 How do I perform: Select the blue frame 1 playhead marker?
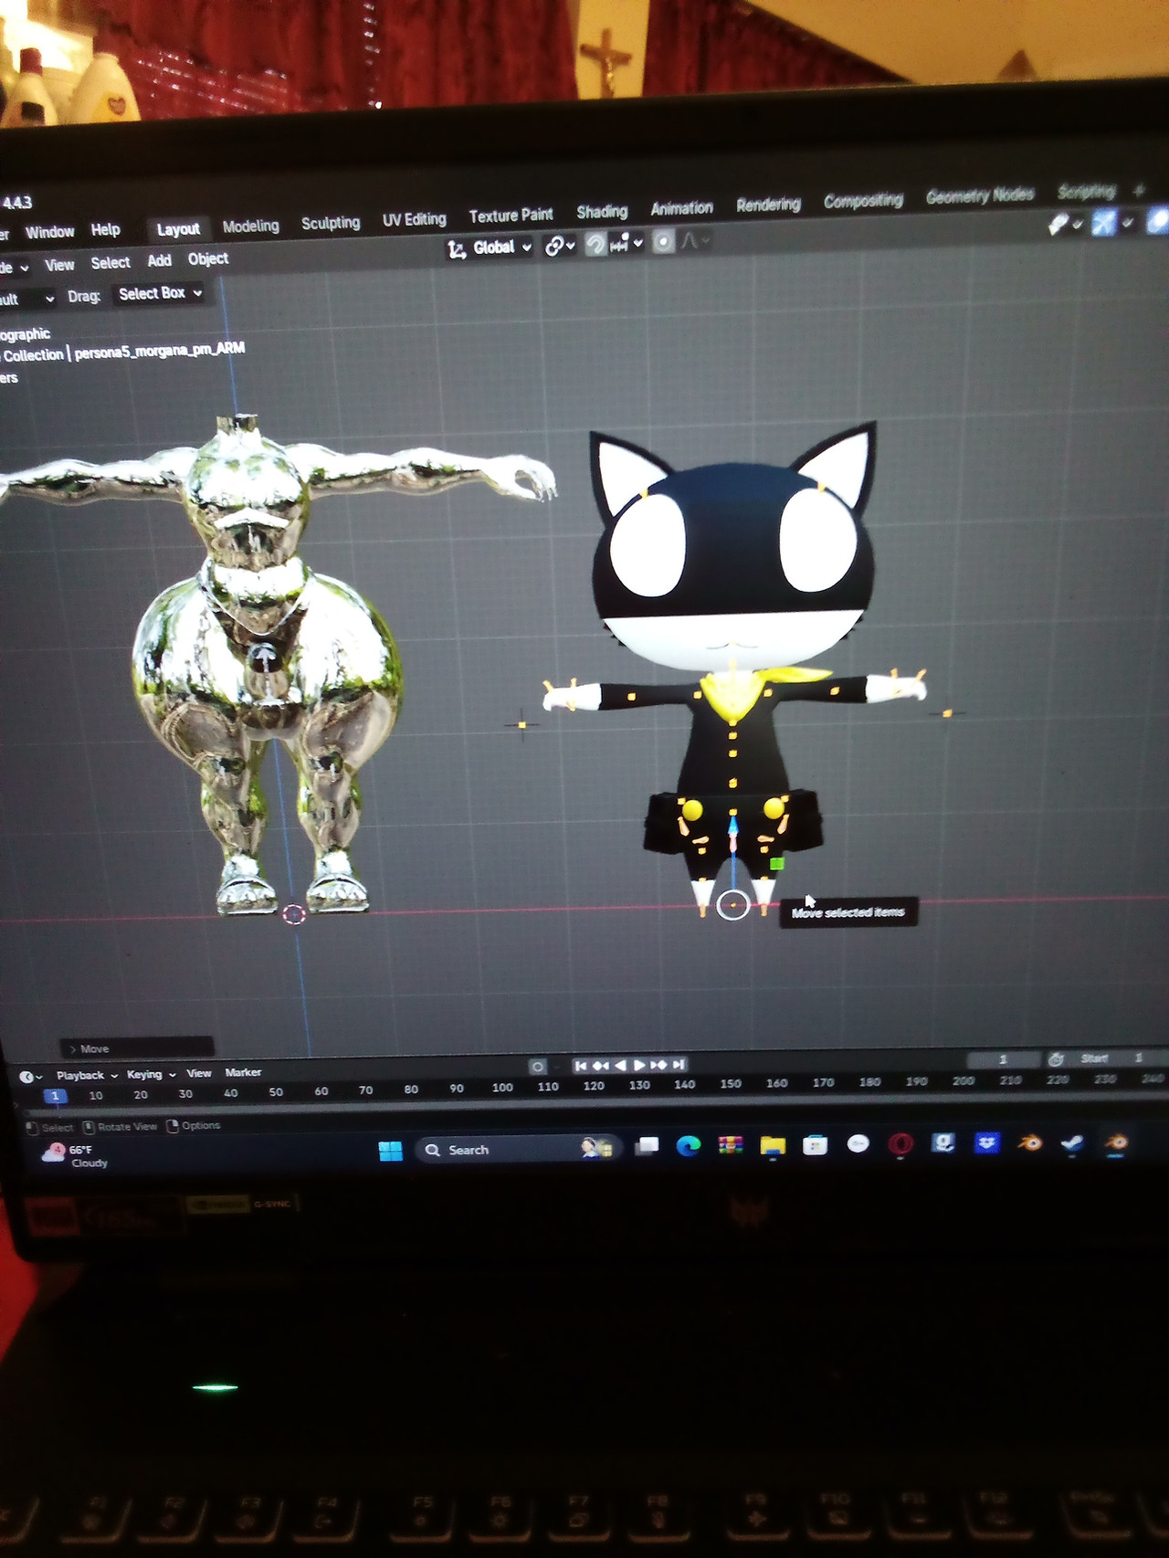[x=55, y=1096]
